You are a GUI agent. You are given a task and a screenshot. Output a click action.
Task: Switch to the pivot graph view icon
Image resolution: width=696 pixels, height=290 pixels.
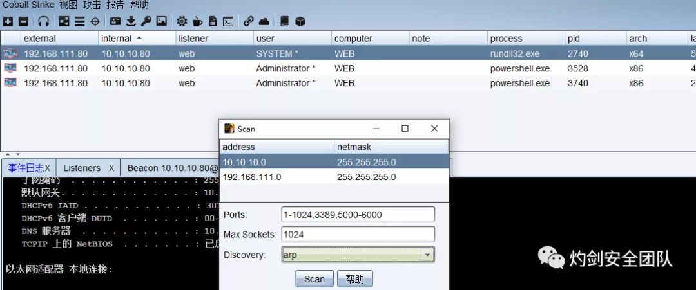65,21
